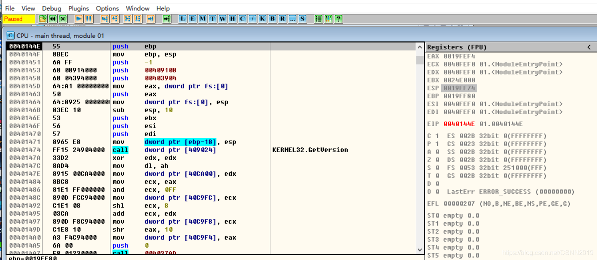The image size is (597, 260).
Task: Click the EFL 00000207 flags line
Action: pos(499,203)
